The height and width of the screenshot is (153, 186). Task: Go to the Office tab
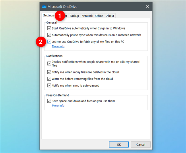[99, 16]
